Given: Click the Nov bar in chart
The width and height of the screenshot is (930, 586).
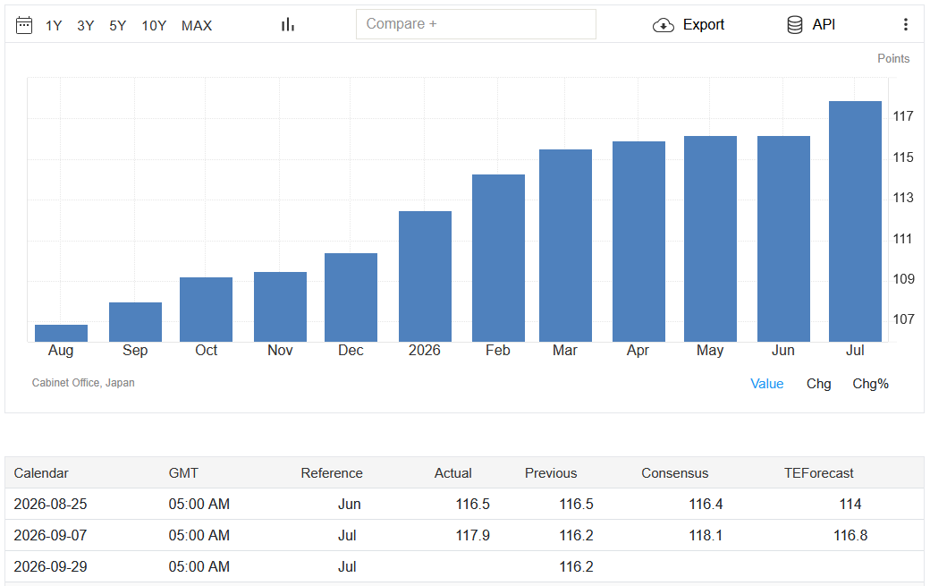Looking at the screenshot, I should pos(280,307).
